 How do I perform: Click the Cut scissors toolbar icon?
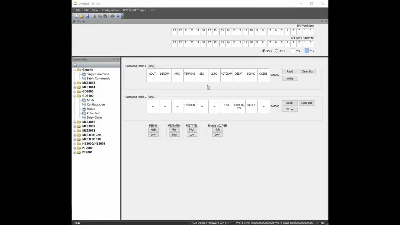pyautogui.click(x=95, y=16)
